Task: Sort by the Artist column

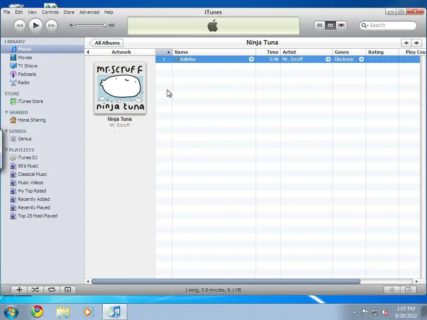Action: (306, 52)
